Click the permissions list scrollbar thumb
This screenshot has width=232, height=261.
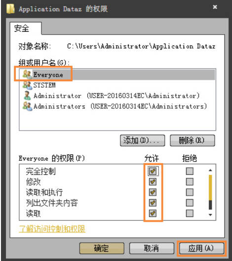(x=210, y=188)
